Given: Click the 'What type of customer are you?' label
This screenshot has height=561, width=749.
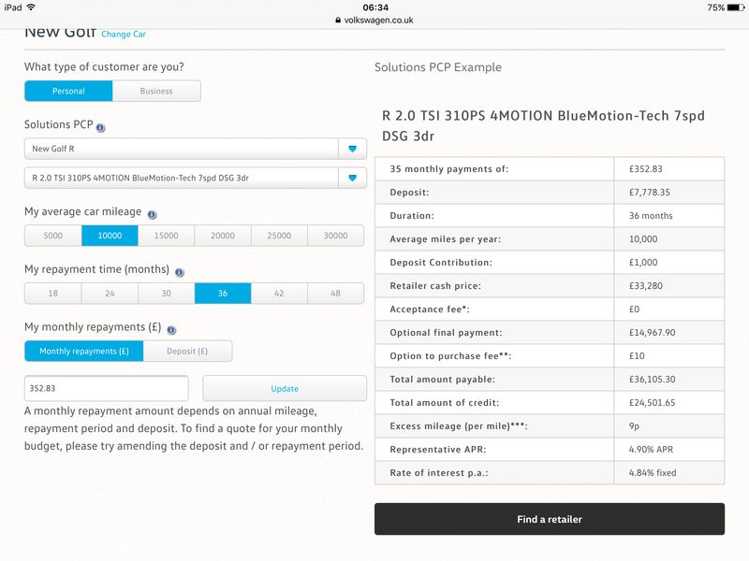Looking at the screenshot, I should point(104,66).
